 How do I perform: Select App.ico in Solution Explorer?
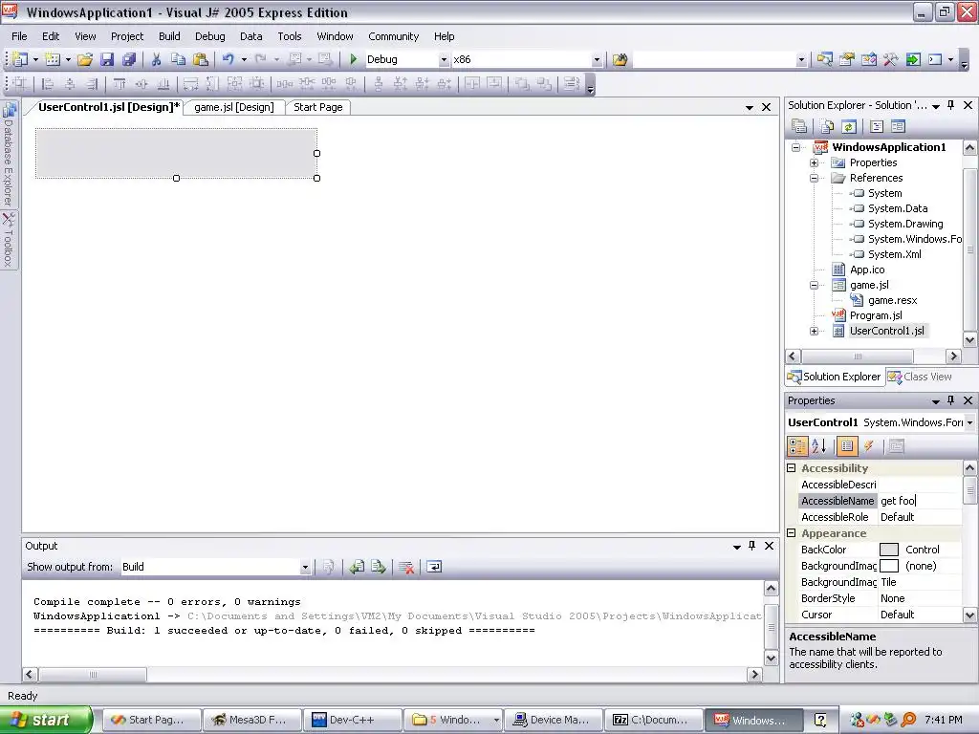(866, 270)
